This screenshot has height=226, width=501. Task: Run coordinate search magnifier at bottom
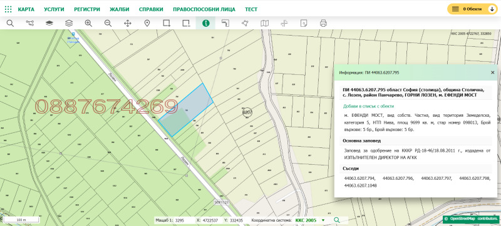coord(336,220)
